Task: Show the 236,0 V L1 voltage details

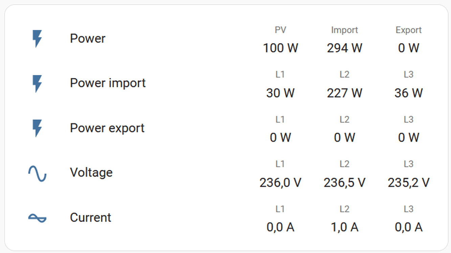Action: click(x=280, y=183)
